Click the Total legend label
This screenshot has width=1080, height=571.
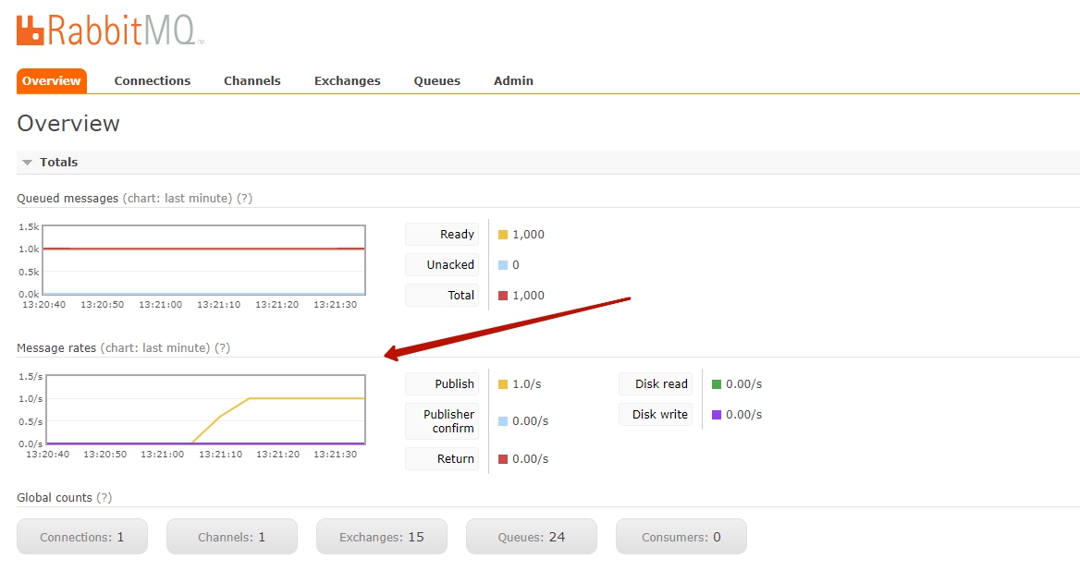click(442, 295)
